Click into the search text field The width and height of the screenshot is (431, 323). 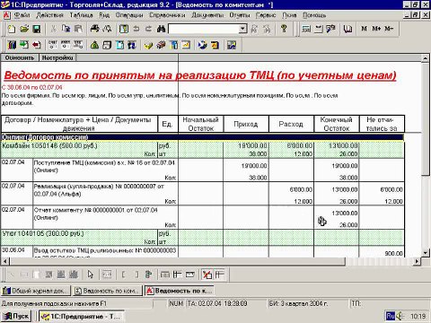(204, 29)
